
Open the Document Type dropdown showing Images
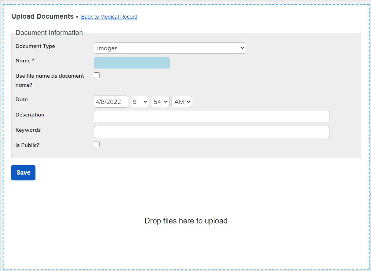click(170, 48)
